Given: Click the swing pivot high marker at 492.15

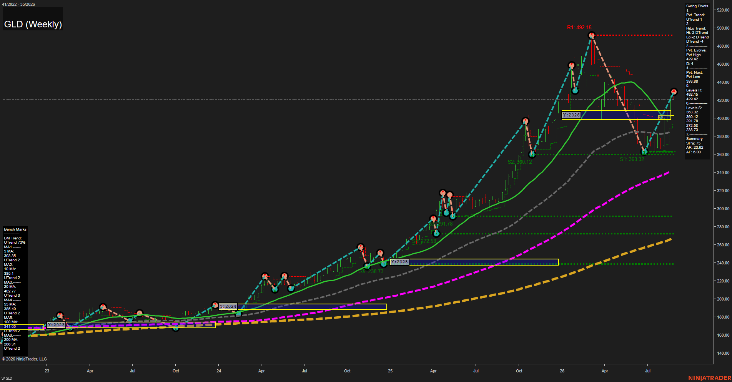Looking at the screenshot, I should coord(592,35).
